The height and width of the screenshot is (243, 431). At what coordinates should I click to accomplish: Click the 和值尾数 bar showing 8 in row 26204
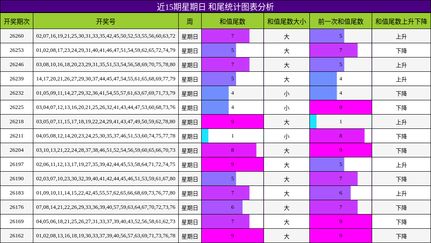click(x=229, y=150)
